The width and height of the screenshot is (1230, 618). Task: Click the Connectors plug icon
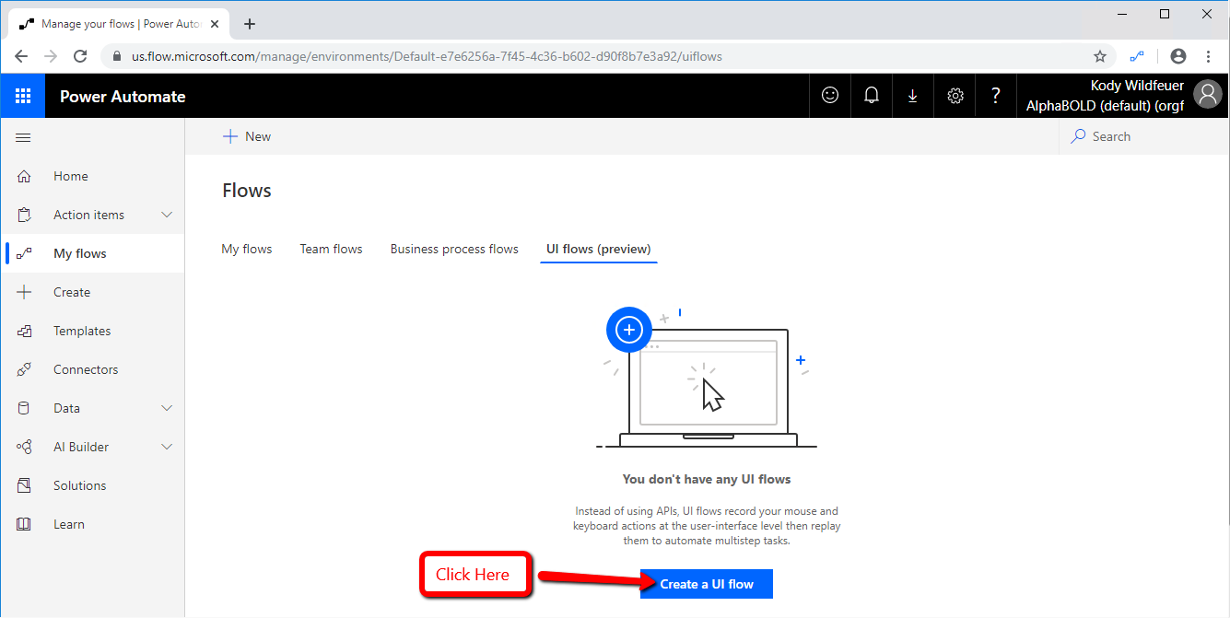tap(24, 369)
